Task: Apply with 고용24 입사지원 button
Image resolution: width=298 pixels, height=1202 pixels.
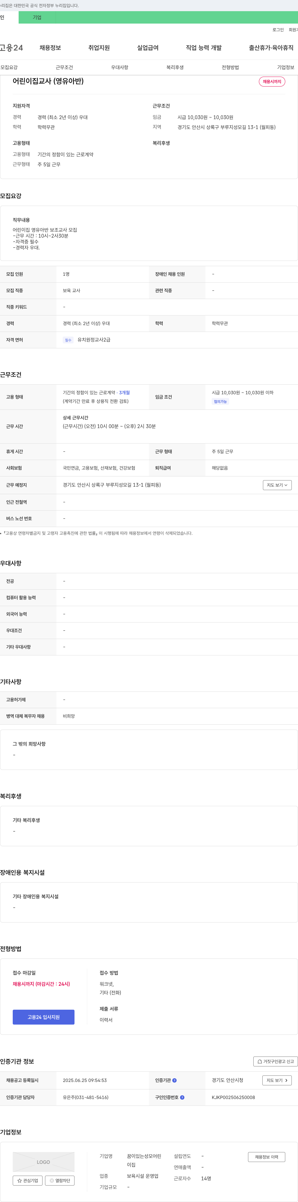Action: 43,1017
